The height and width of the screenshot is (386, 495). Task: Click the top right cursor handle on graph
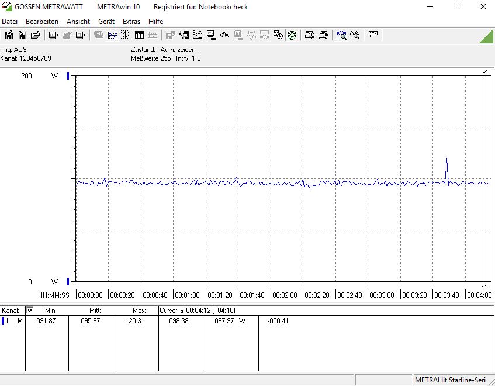coord(484,73)
